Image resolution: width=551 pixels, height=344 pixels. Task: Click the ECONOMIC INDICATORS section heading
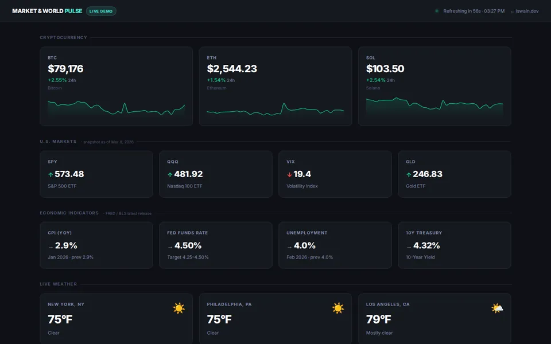click(69, 213)
